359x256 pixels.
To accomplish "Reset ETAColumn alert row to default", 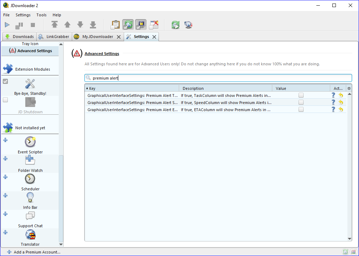I will point(341,109).
